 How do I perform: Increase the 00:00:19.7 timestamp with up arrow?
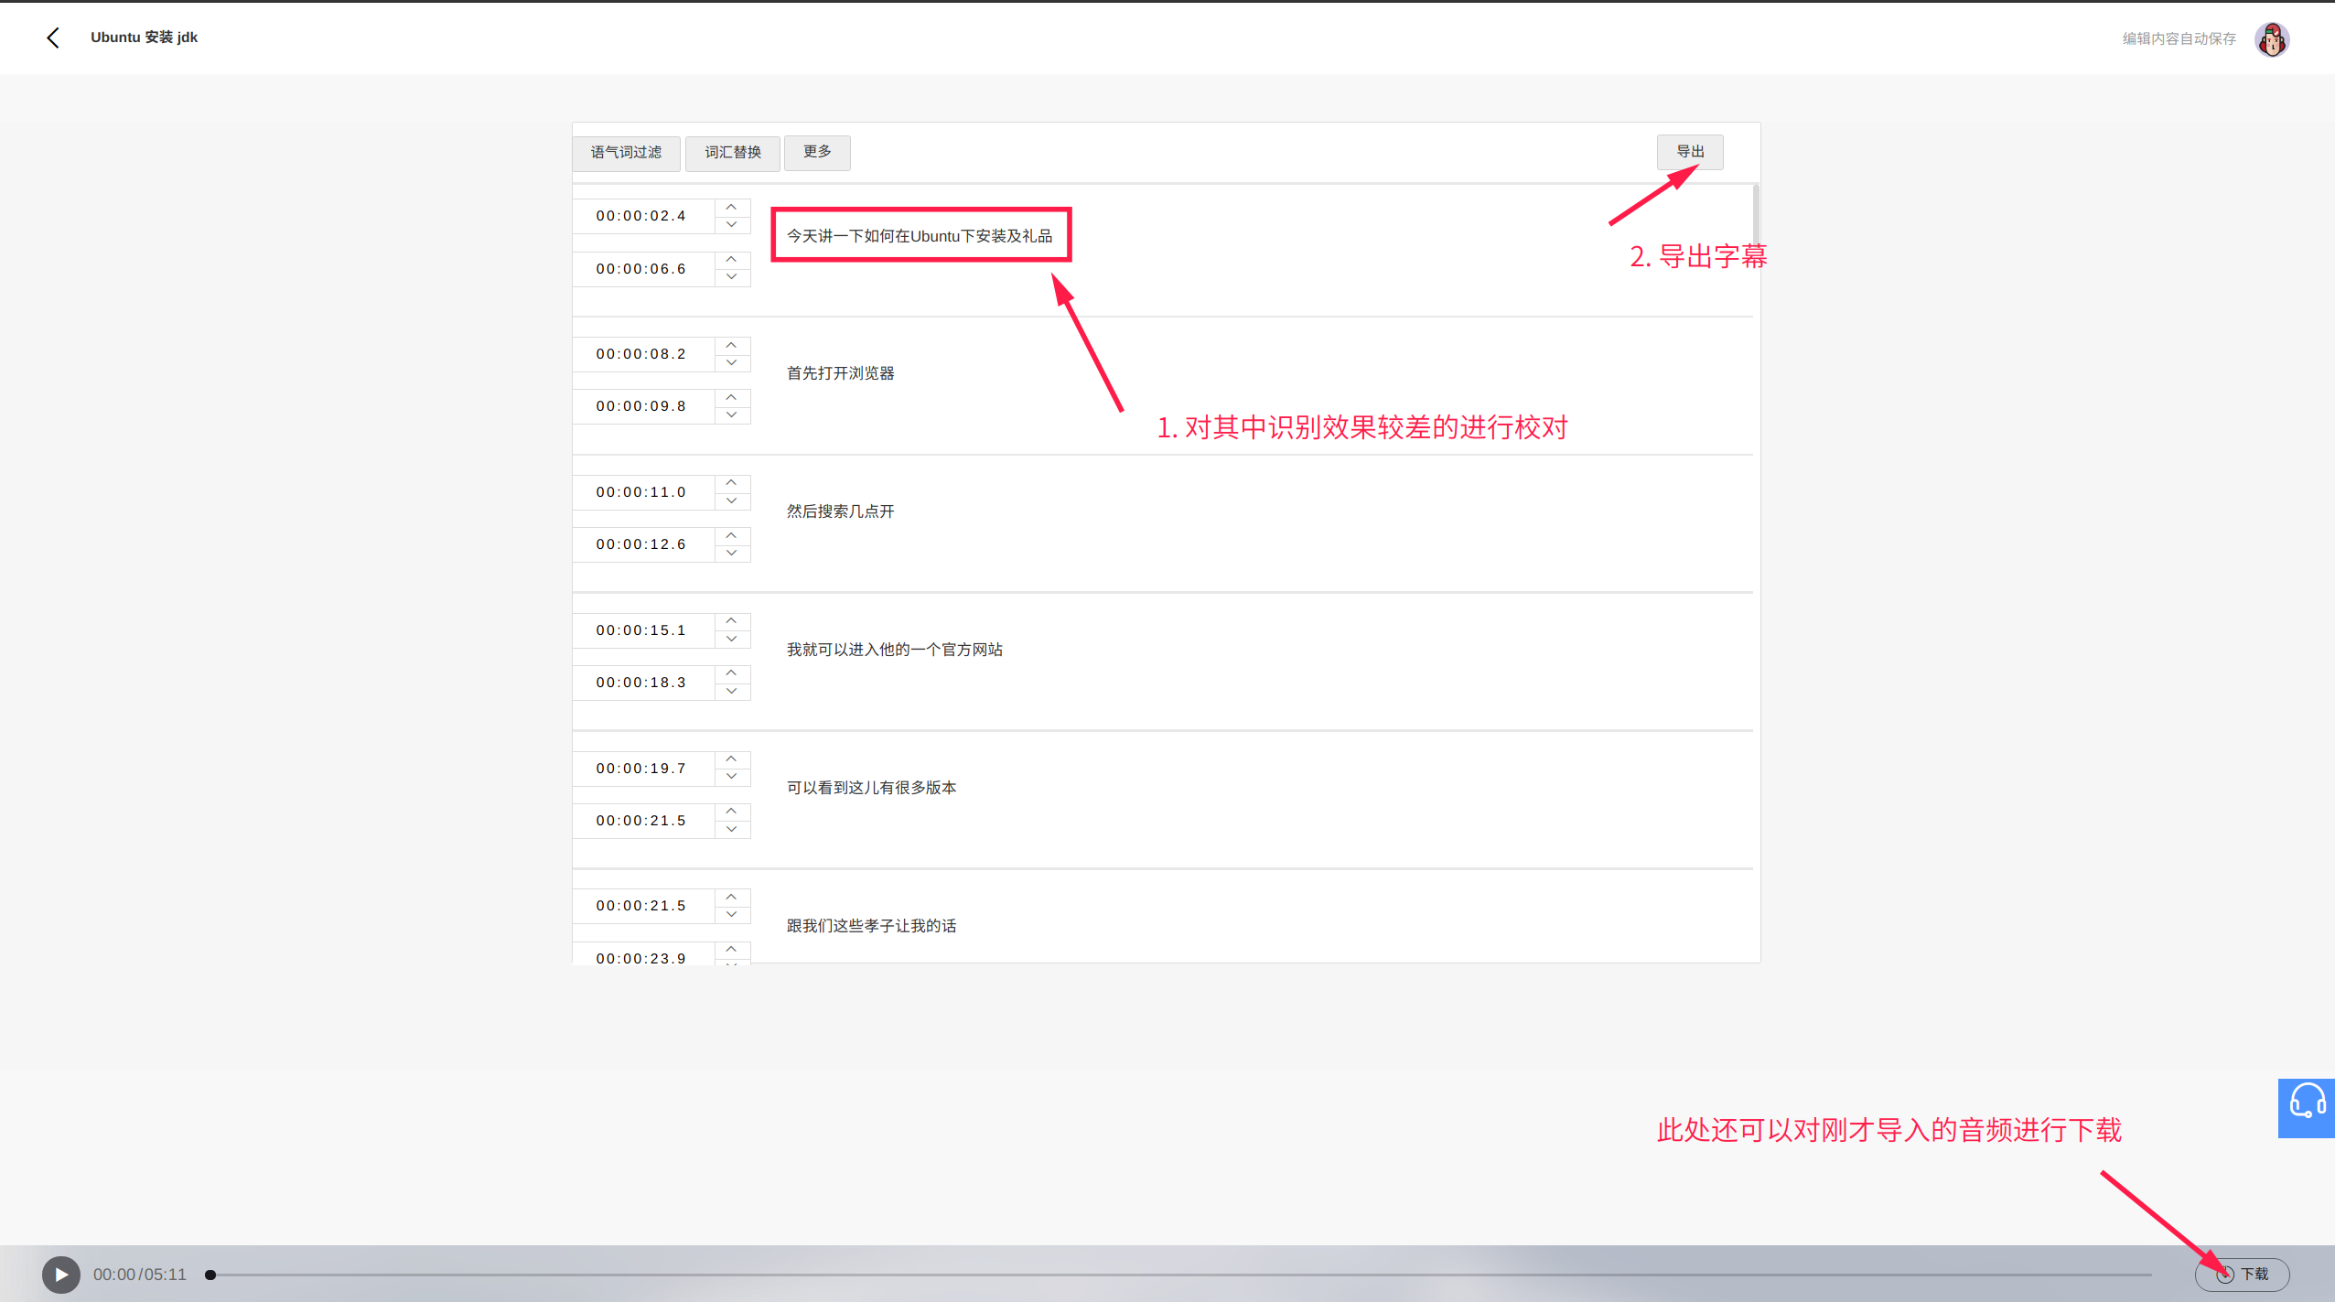point(731,759)
